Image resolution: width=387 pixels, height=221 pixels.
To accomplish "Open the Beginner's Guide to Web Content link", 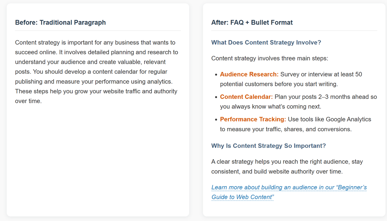I will [x=289, y=192].
